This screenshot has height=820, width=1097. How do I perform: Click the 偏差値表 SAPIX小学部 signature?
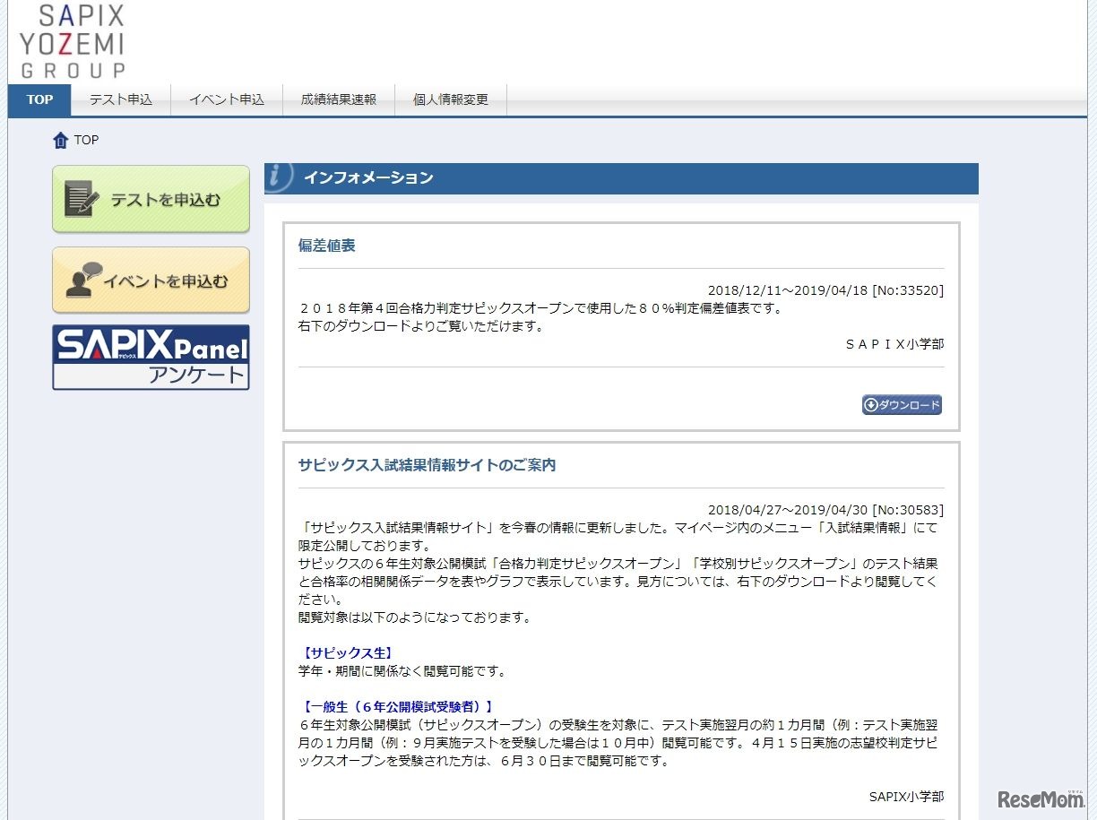(894, 344)
